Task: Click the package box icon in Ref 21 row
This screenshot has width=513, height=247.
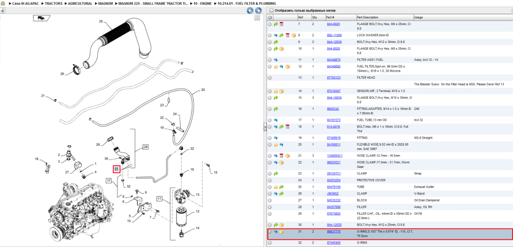Action: pos(288,155)
